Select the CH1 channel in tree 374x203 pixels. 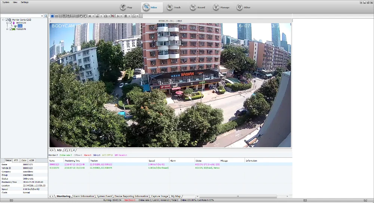click(20, 26)
